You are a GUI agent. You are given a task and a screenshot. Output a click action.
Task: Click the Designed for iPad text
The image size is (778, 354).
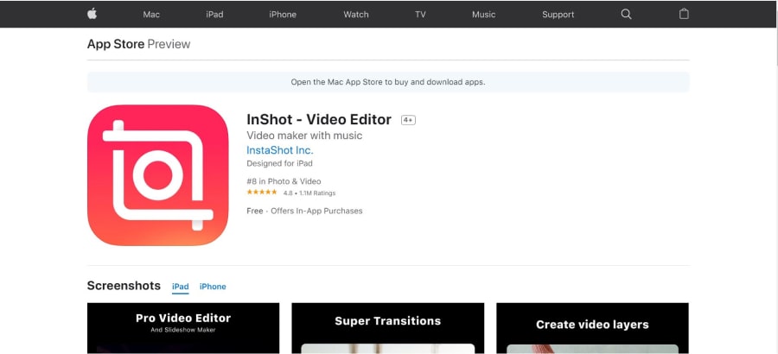click(279, 163)
